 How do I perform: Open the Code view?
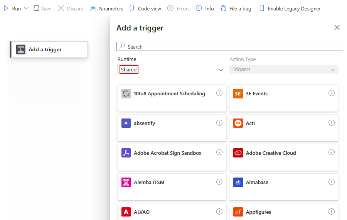(x=145, y=8)
